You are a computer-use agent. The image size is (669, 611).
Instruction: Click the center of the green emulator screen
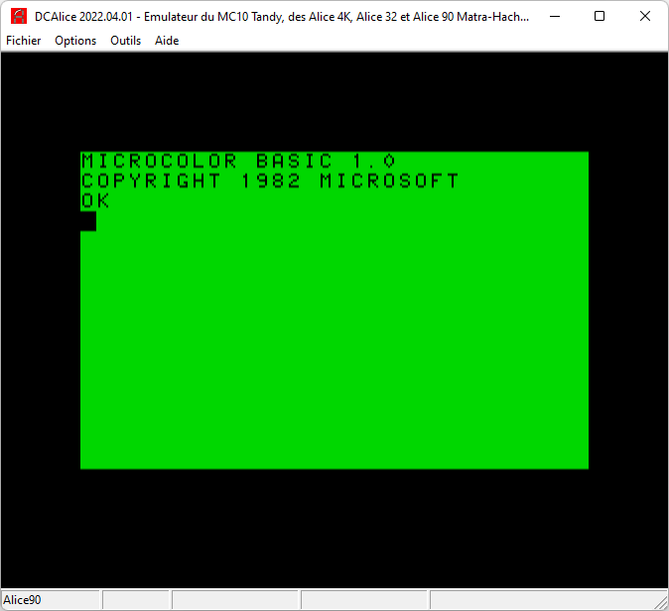coord(334,310)
